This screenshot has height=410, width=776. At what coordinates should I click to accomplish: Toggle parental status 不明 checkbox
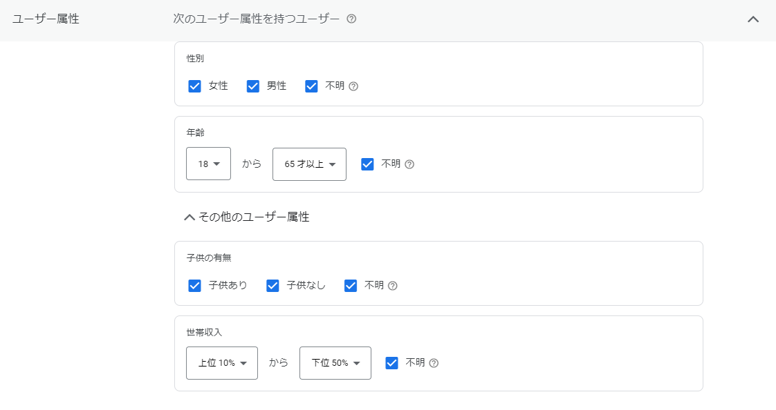pyautogui.click(x=351, y=286)
